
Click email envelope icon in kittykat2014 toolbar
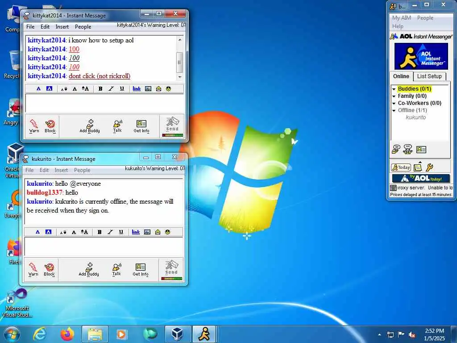pyautogui.click(x=158, y=89)
